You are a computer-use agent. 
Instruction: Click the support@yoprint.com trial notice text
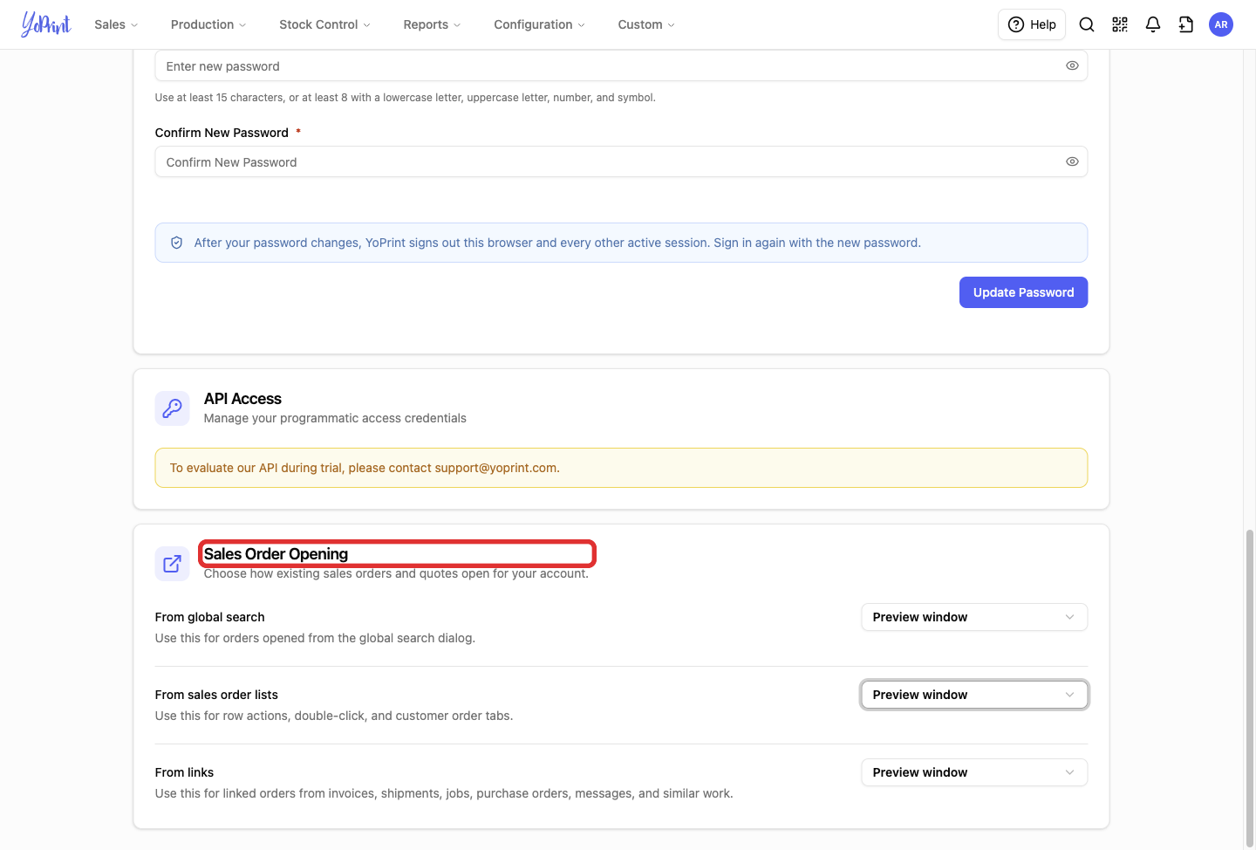365,468
